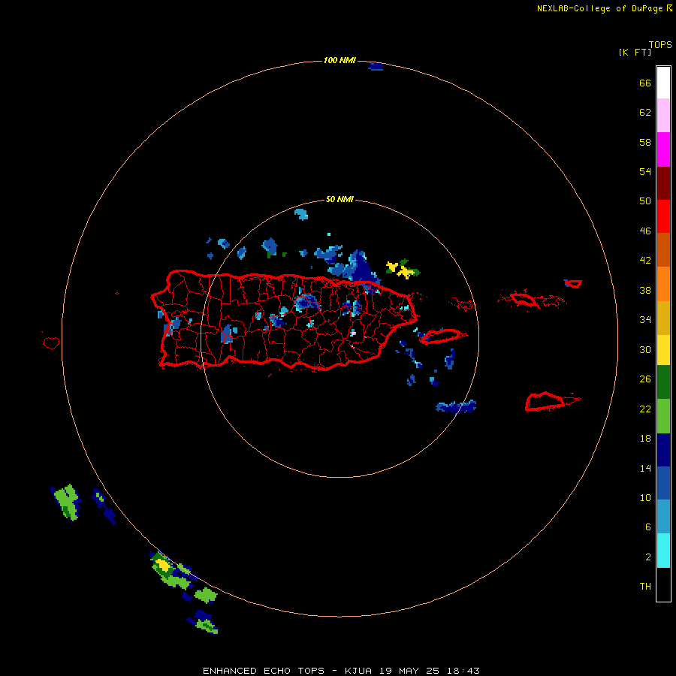Click the "[K FT]" units label
676x676 pixels.
point(635,52)
